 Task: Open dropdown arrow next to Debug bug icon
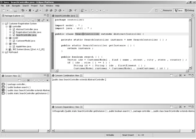(26, 11)
